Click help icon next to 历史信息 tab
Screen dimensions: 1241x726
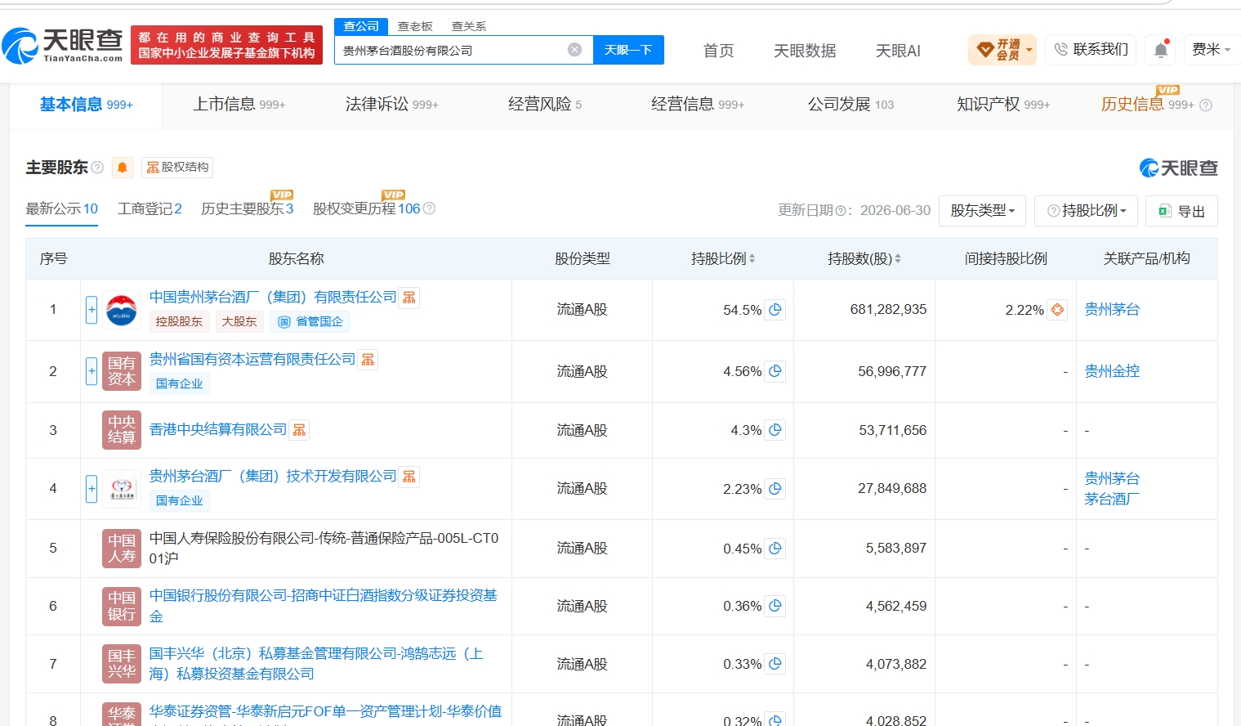(x=1206, y=105)
